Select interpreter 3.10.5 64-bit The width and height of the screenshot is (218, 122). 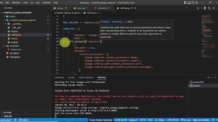click(173, 120)
